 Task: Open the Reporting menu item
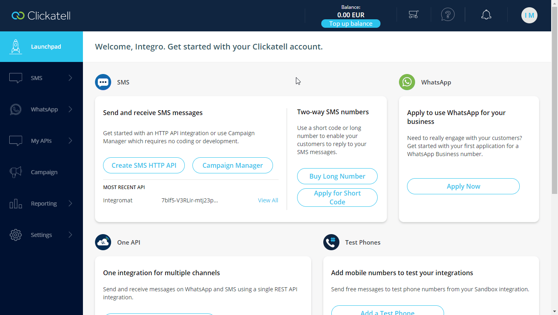pyautogui.click(x=41, y=204)
